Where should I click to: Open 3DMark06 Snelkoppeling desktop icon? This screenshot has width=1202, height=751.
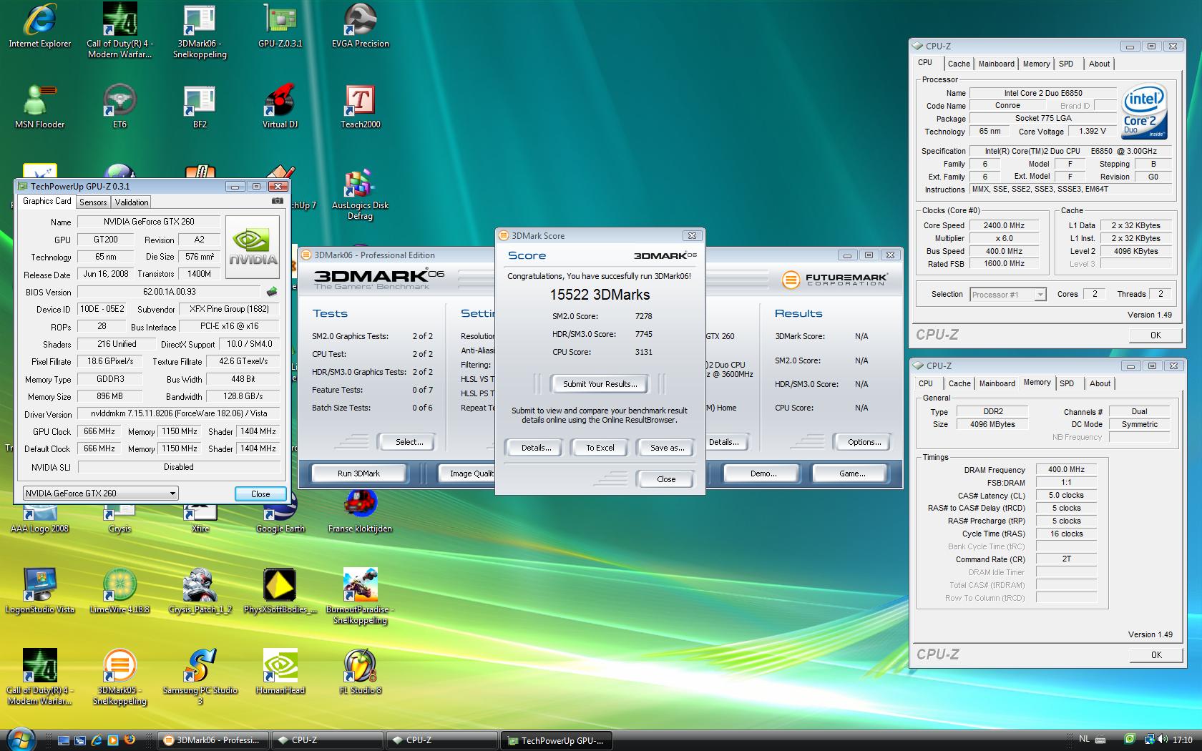tap(200, 30)
